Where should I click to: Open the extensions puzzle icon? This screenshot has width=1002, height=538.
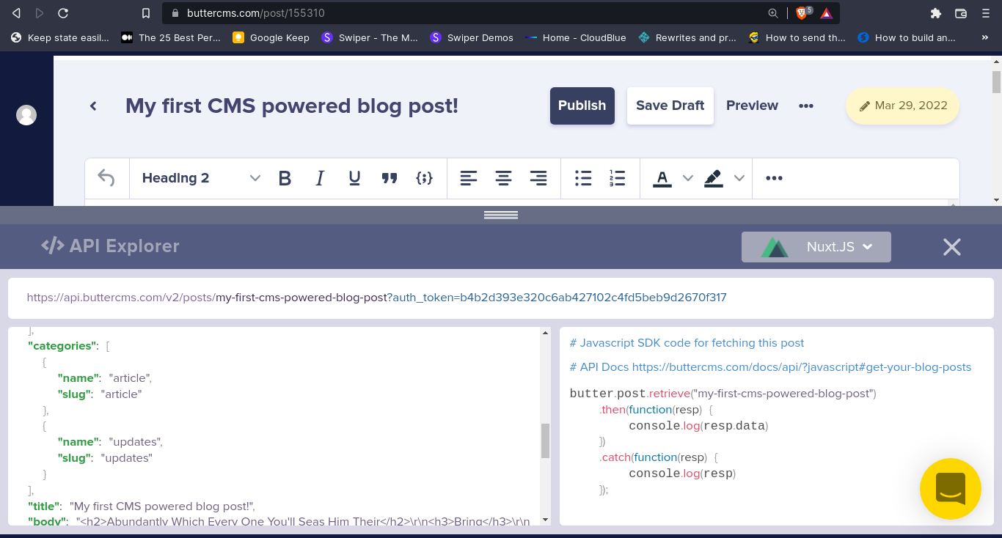click(x=935, y=13)
